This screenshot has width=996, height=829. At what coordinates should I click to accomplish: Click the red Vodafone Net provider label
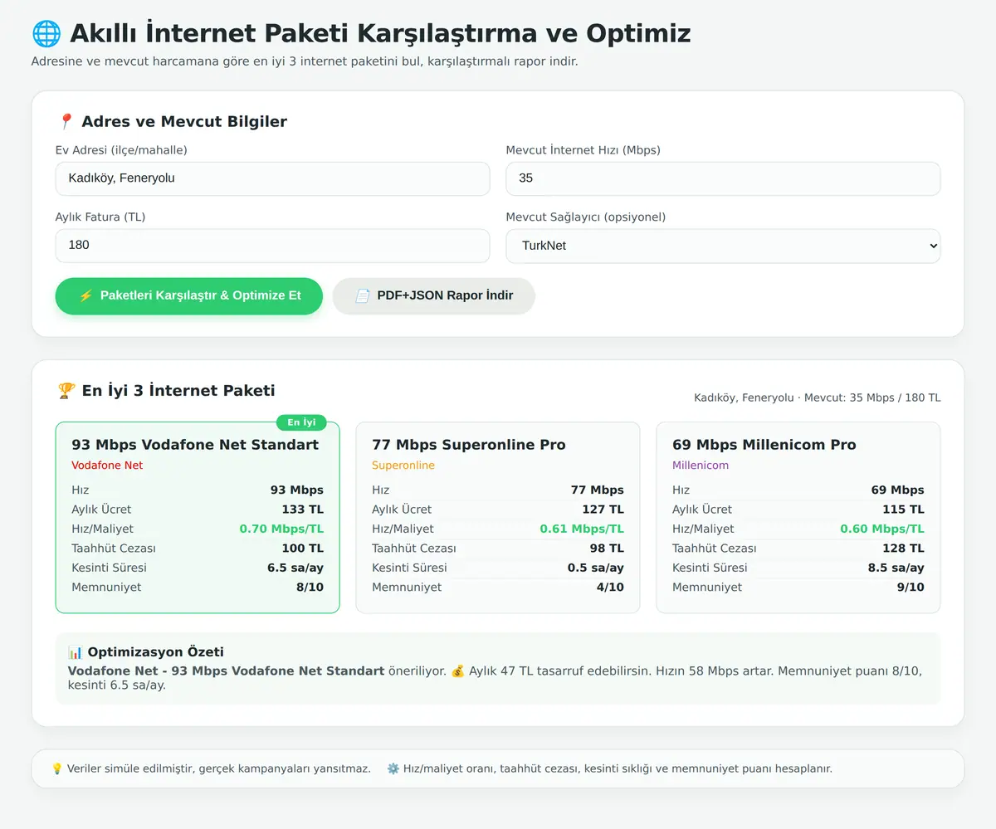[x=107, y=466]
